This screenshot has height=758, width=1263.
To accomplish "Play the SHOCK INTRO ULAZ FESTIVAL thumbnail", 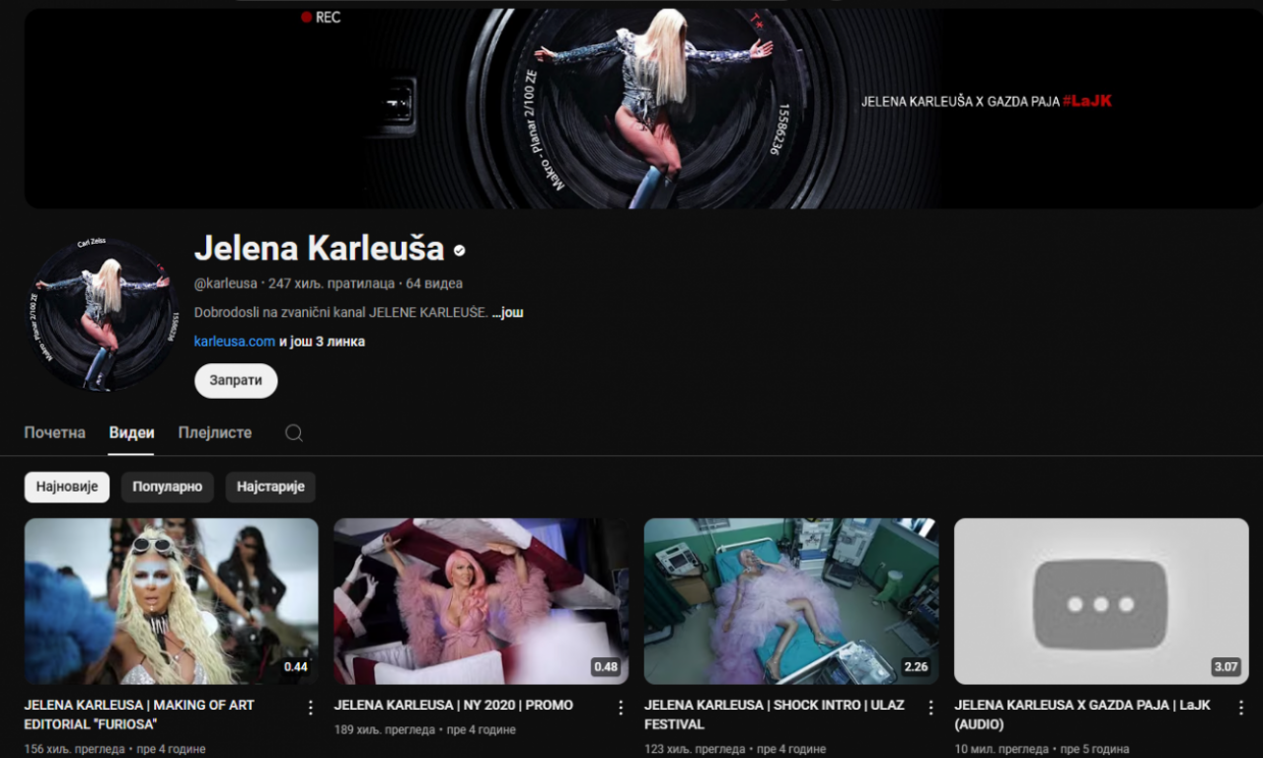I will pyautogui.click(x=791, y=601).
